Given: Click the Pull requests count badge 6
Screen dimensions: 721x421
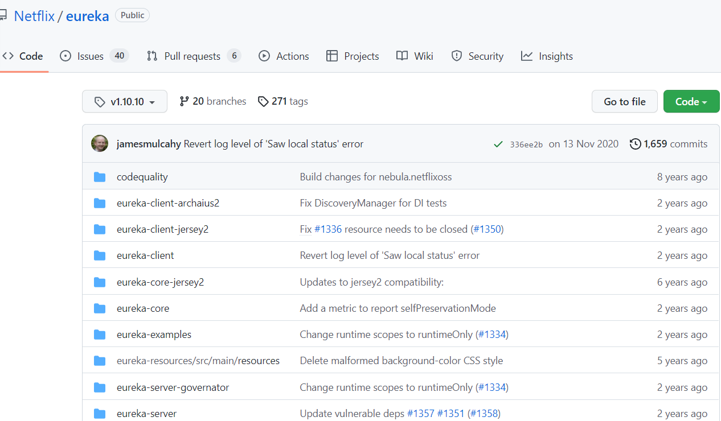Looking at the screenshot, I should pyautogui.click(x=234, y=56).
